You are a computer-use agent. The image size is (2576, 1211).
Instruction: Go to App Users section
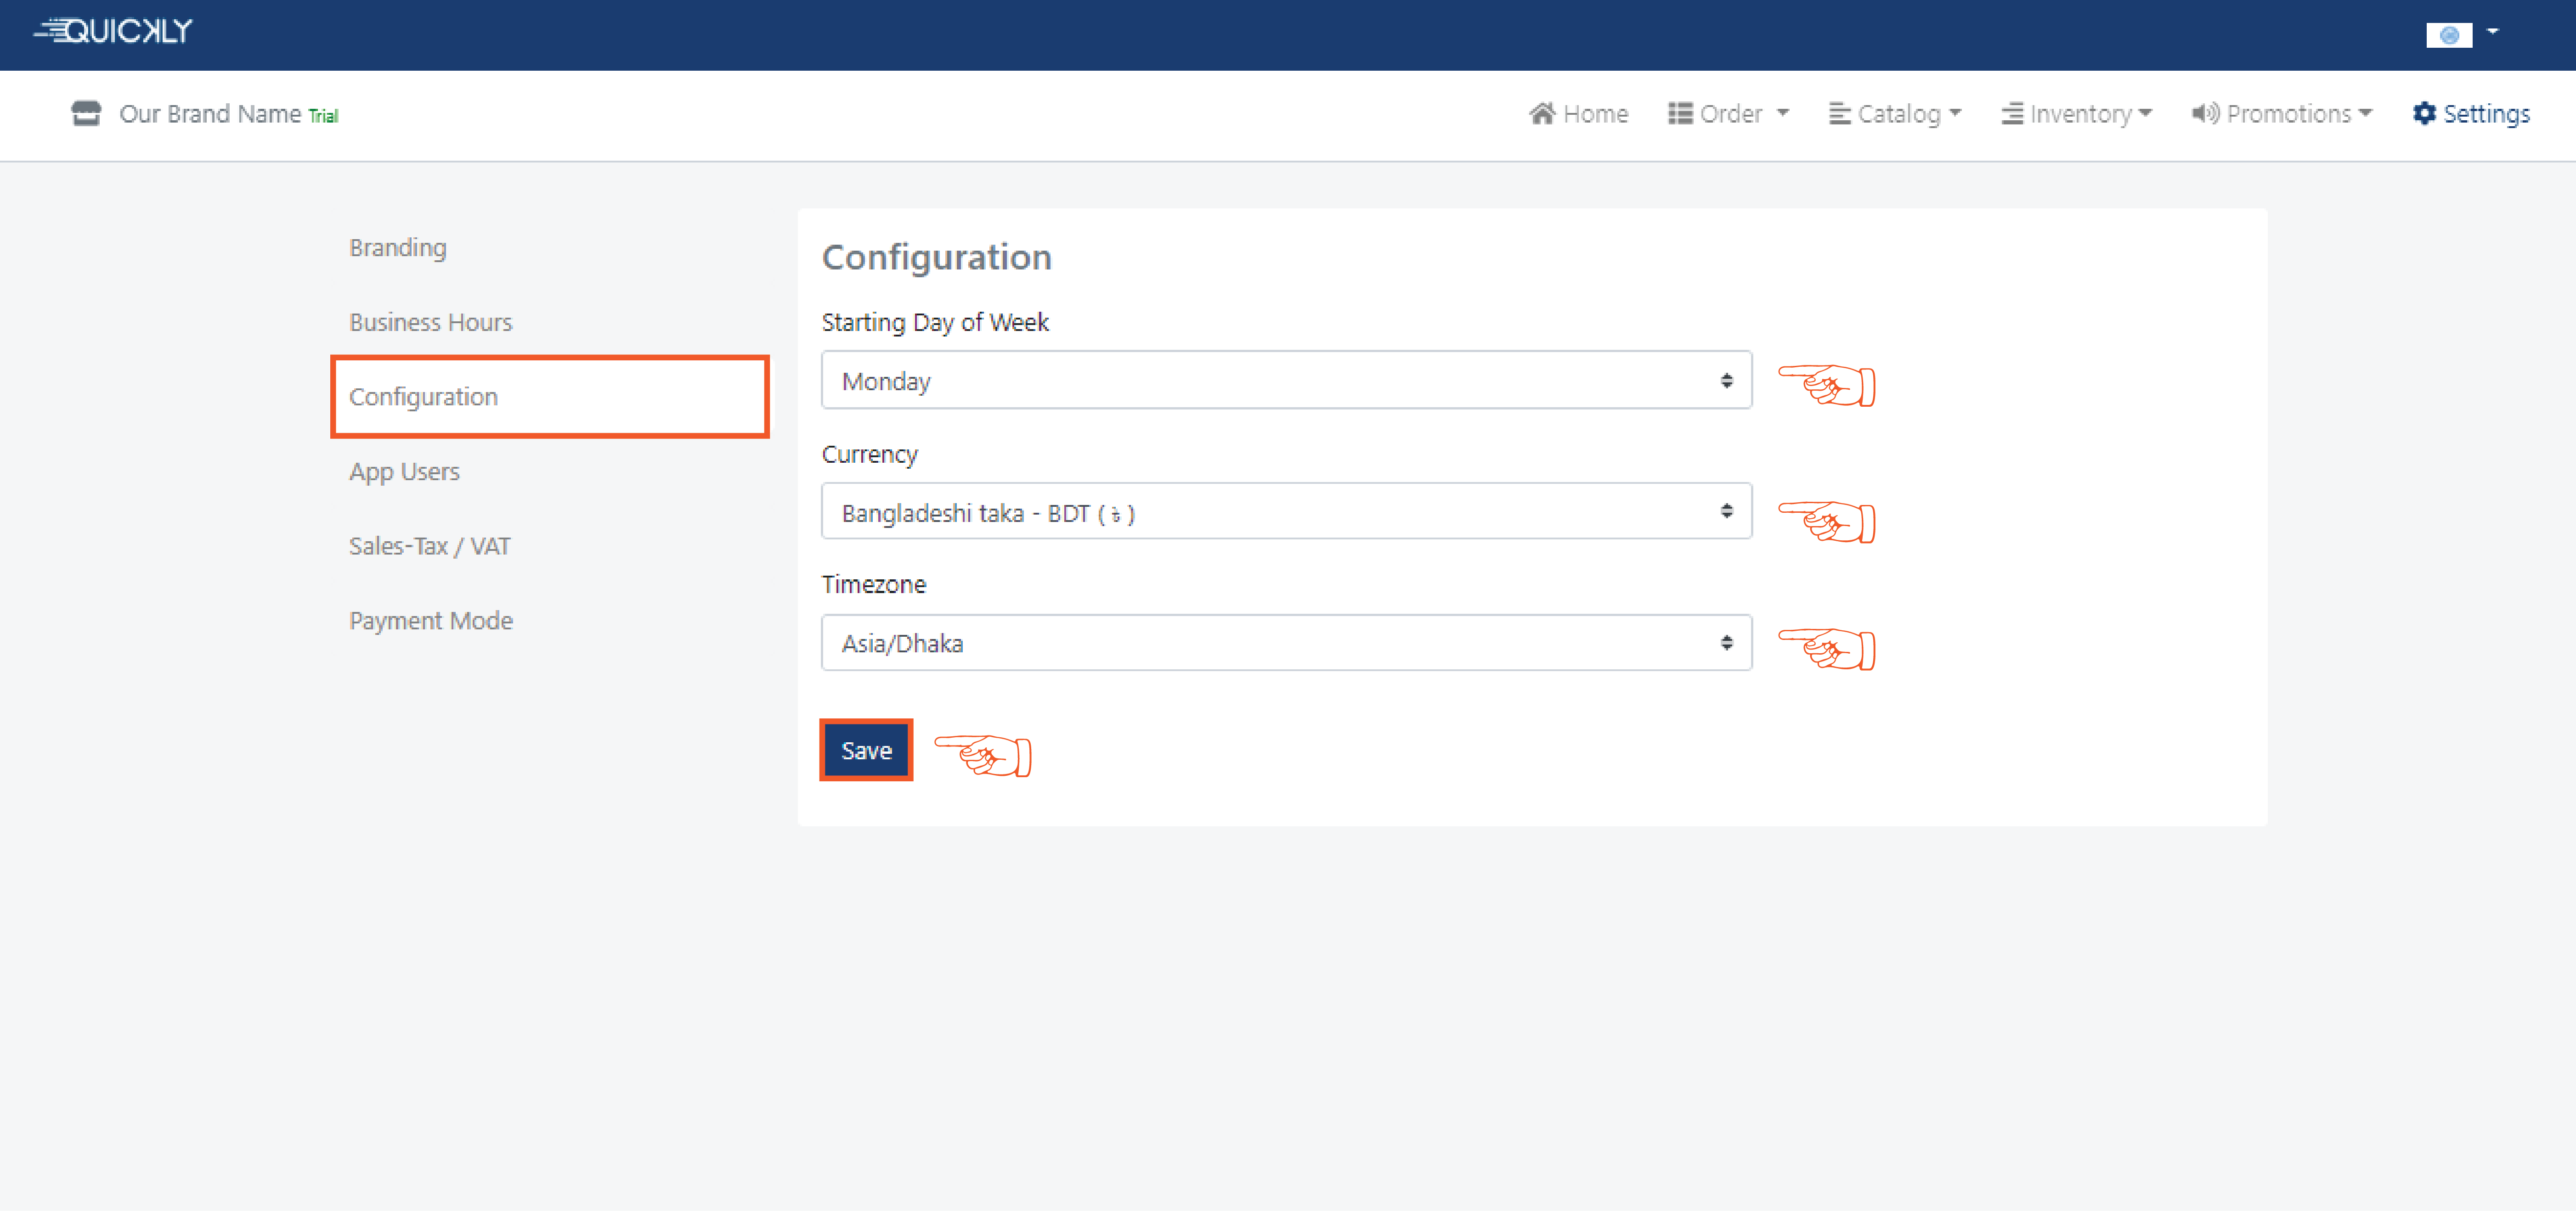click(404, 471)
